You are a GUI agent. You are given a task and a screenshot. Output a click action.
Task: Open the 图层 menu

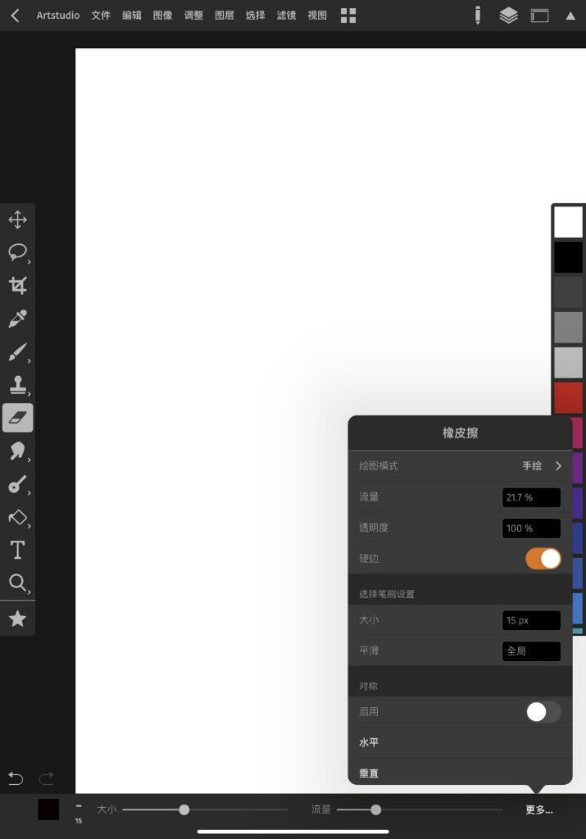coord(225,16)
